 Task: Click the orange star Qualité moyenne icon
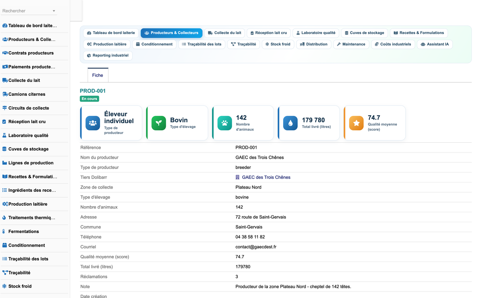[356, 123]
